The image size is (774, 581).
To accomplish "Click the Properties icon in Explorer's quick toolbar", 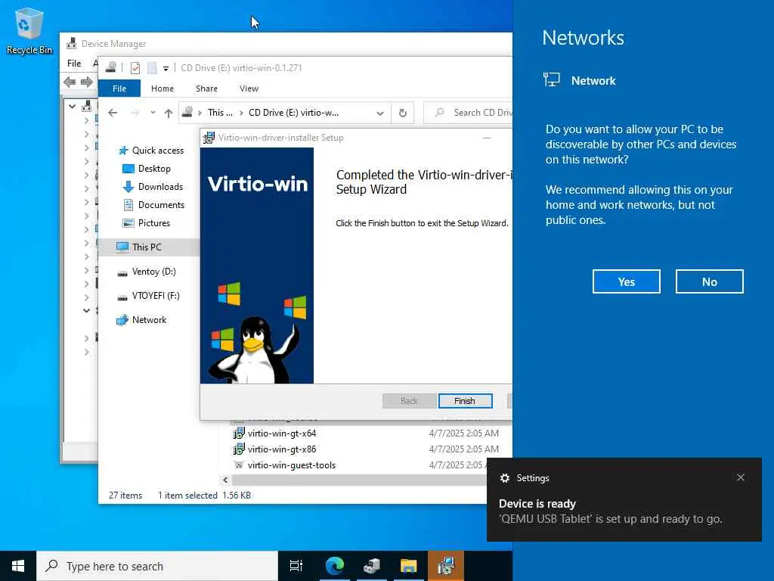I will pyautogui.click(x=135, y=68).
